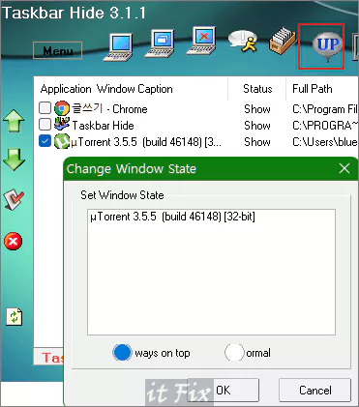Click the laptop with windows icon

point(160,44)
